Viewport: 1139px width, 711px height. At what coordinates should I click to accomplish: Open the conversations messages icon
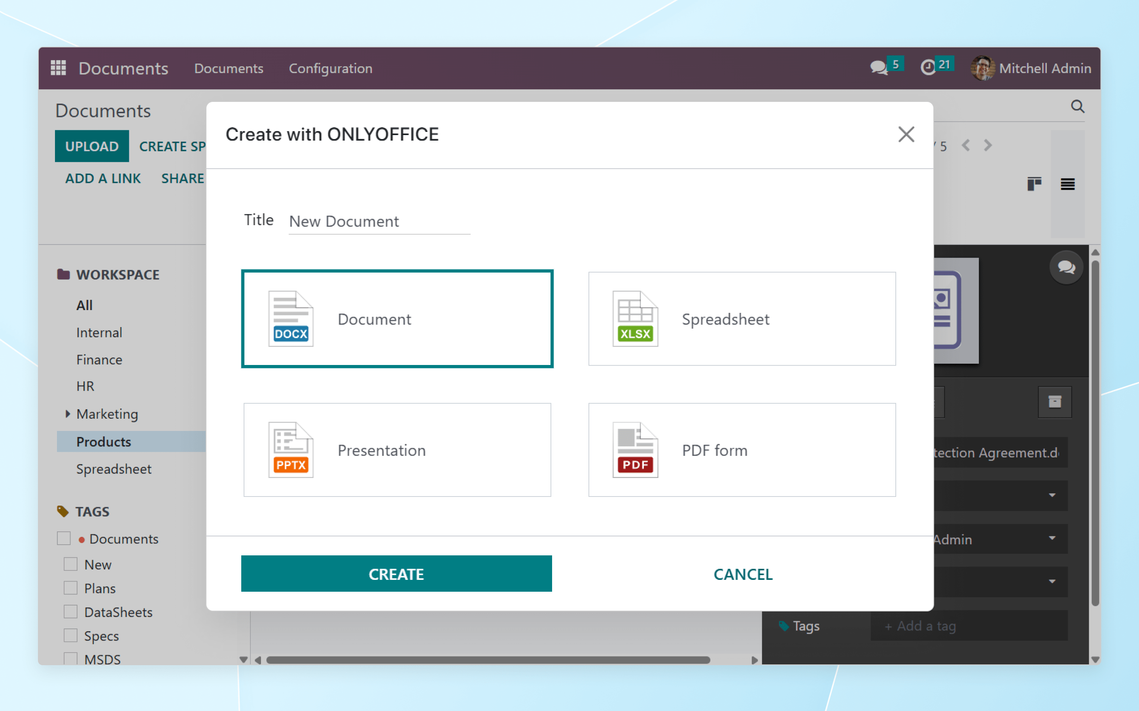pos(878,68)
